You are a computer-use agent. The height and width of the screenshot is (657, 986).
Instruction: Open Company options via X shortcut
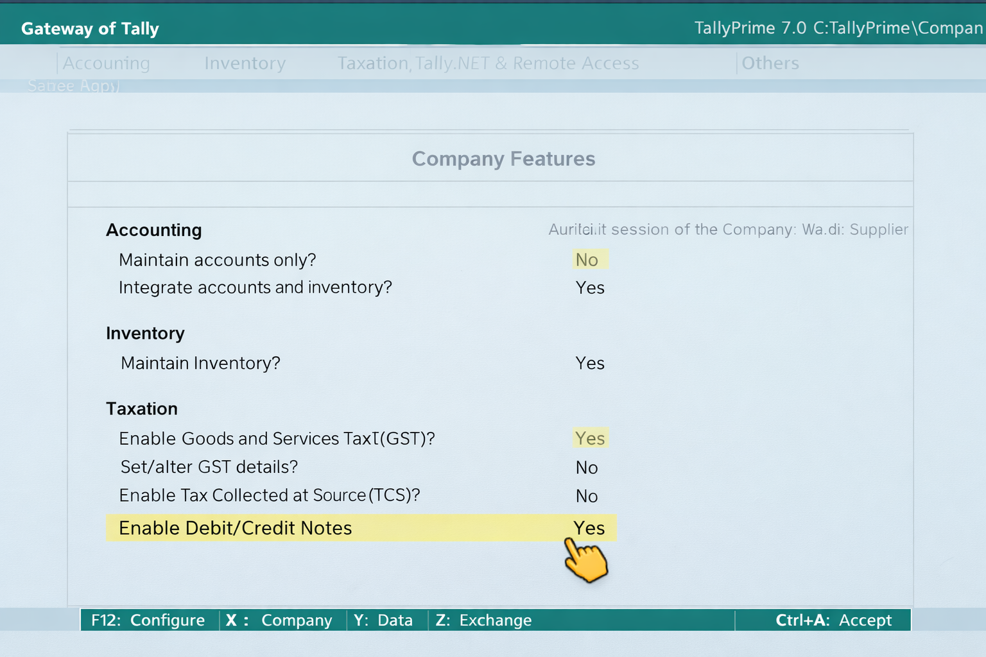[x=281, y=620]
